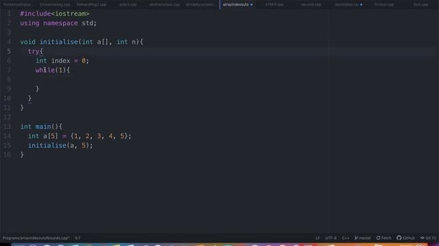Click 'int index = 0;' on line 6
The width and height of the screenshot is (439, 246).
(62, 61)
